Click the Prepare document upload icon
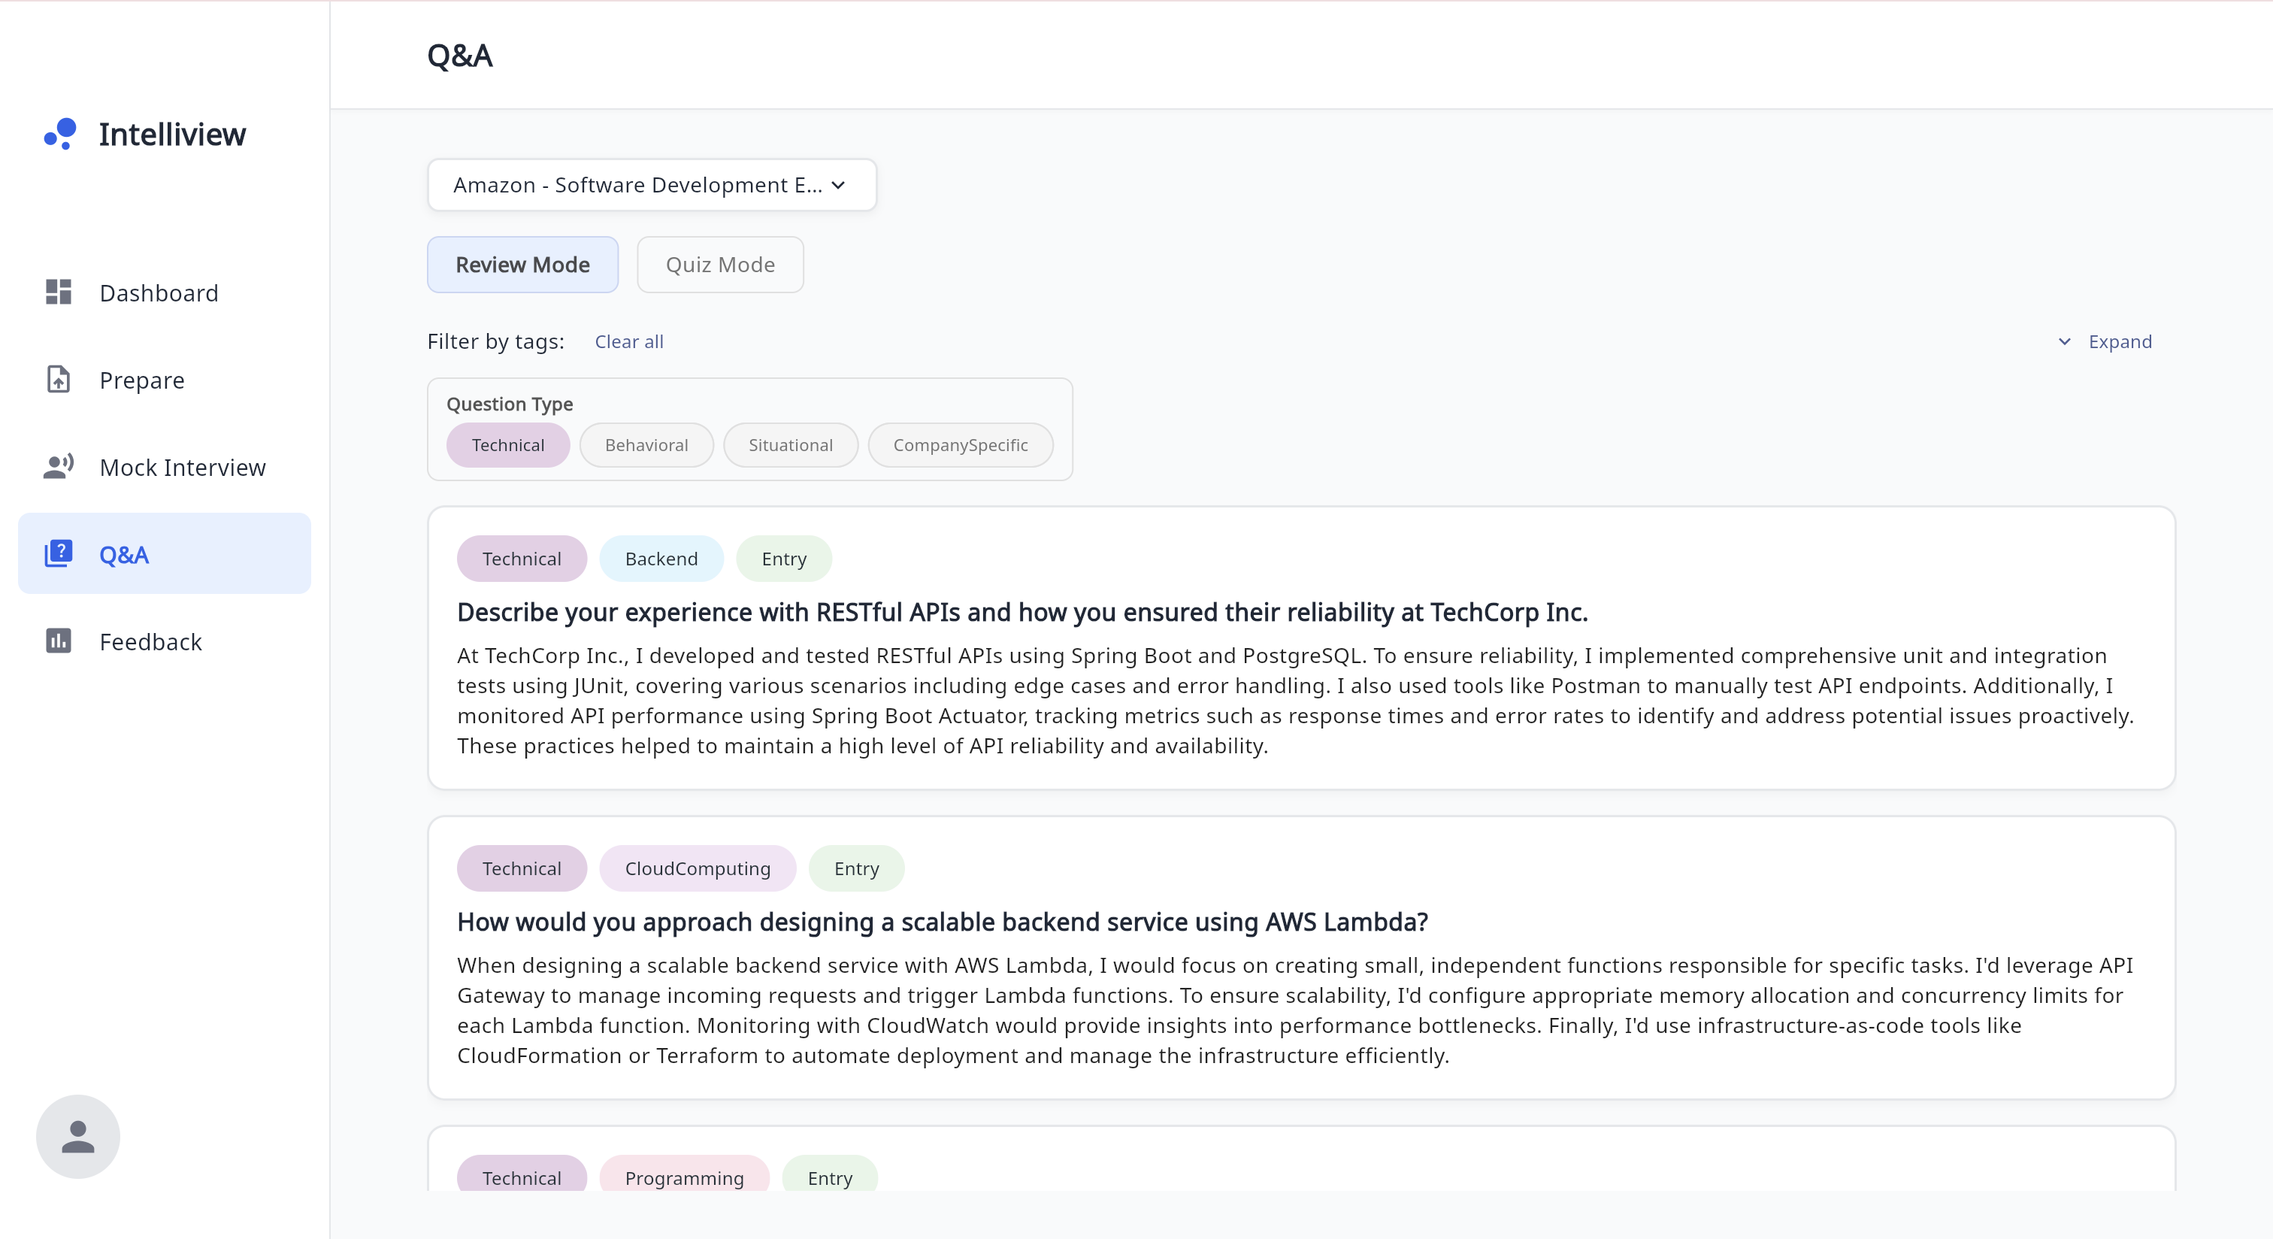Image resolution: width=2273 pixels, height=1239 pixels. click(x=58, y=380)
